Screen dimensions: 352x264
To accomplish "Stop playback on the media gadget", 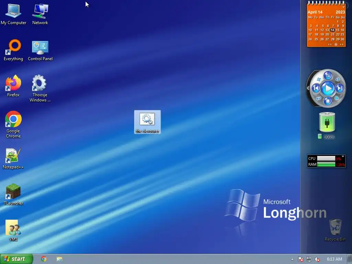I will tap(328, 101).
